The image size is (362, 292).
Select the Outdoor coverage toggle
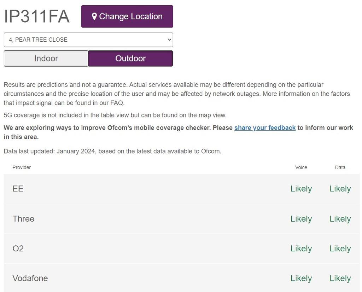coord(130,58)
